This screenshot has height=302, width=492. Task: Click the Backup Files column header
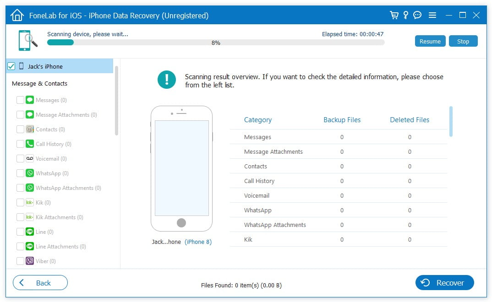pos(342,120)
